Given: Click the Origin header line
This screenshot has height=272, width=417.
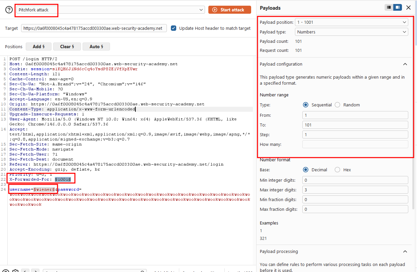Looking at the screenshot, I should 107,104.
